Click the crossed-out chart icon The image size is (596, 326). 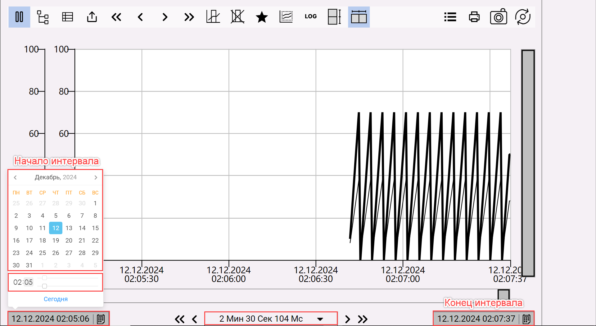click(237, 17)
